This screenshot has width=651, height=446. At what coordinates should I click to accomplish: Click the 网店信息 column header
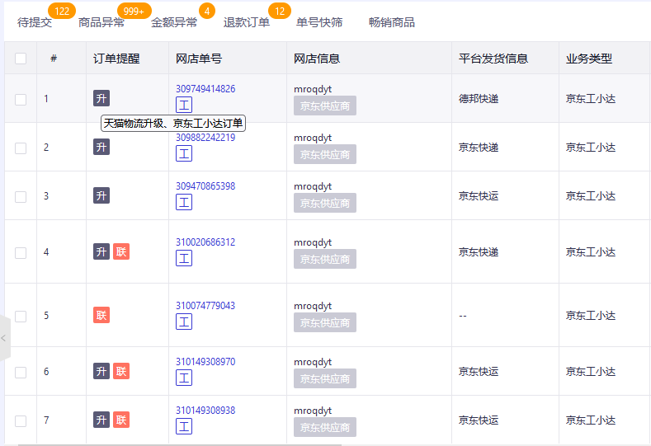(317, 59)
